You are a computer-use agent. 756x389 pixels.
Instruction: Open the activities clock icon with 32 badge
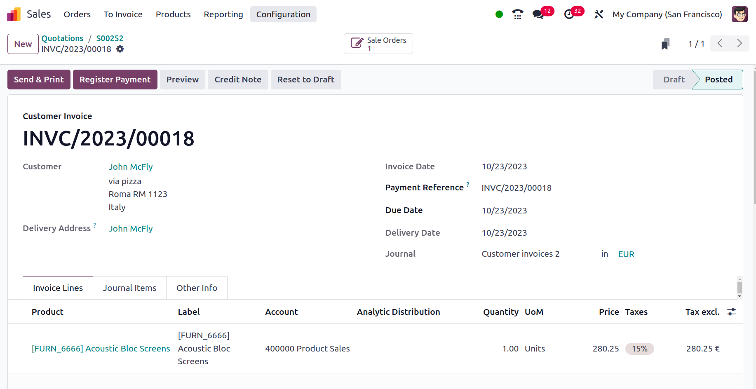click(569, 14)
